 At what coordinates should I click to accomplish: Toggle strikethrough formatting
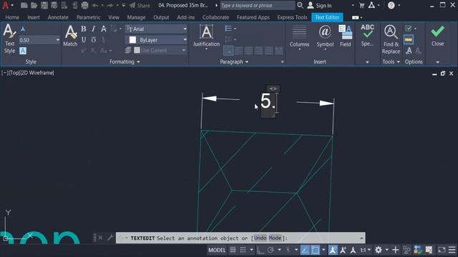coord(103,29)
